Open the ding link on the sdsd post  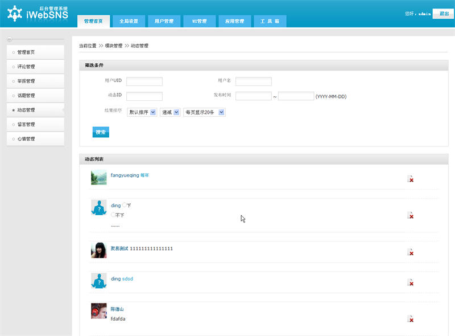point(116,278)
